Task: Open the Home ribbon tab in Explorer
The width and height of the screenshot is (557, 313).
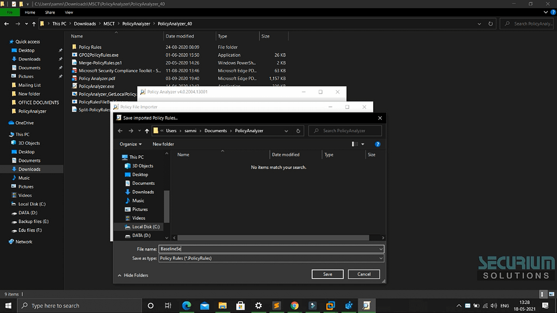Action: (x=30, y=12)
